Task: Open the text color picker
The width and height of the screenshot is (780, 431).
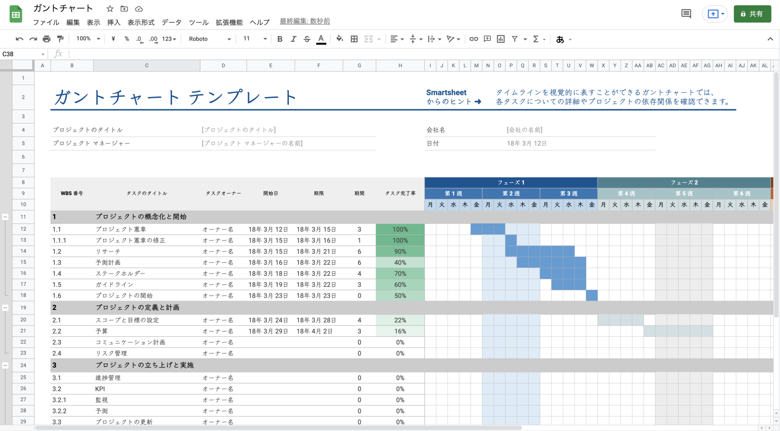Action: [x=321, y=39]
